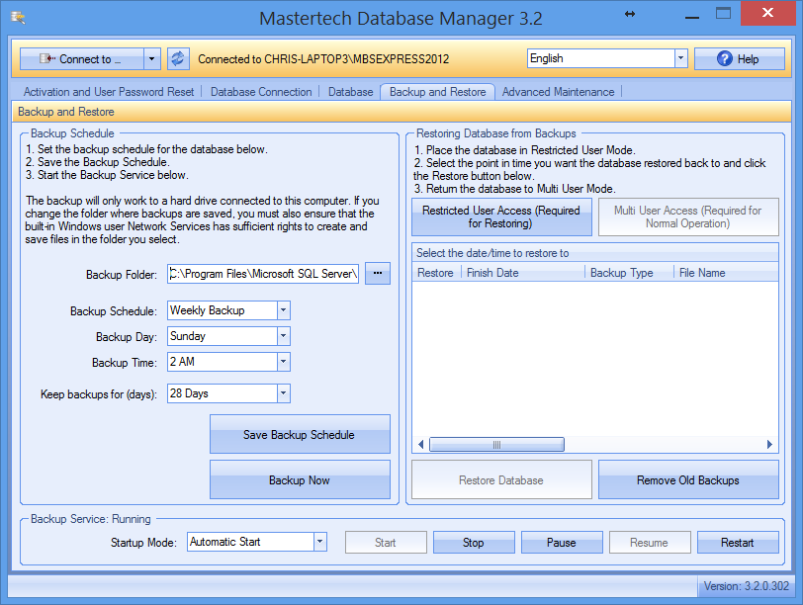Click the Restore Database button
Viewport: 803px width, 605px height.
tap(501, 480)
